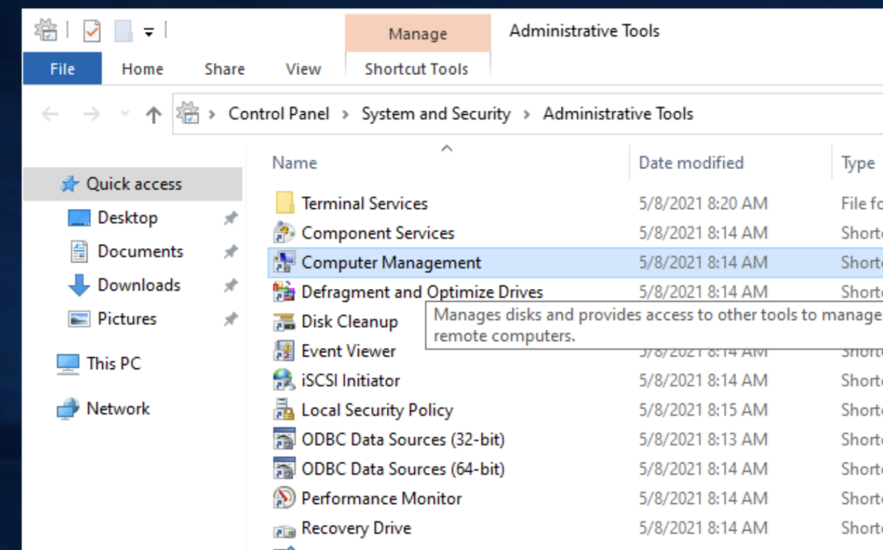Click chevron after Control Panel in address bar

click(x=345, y=114)
